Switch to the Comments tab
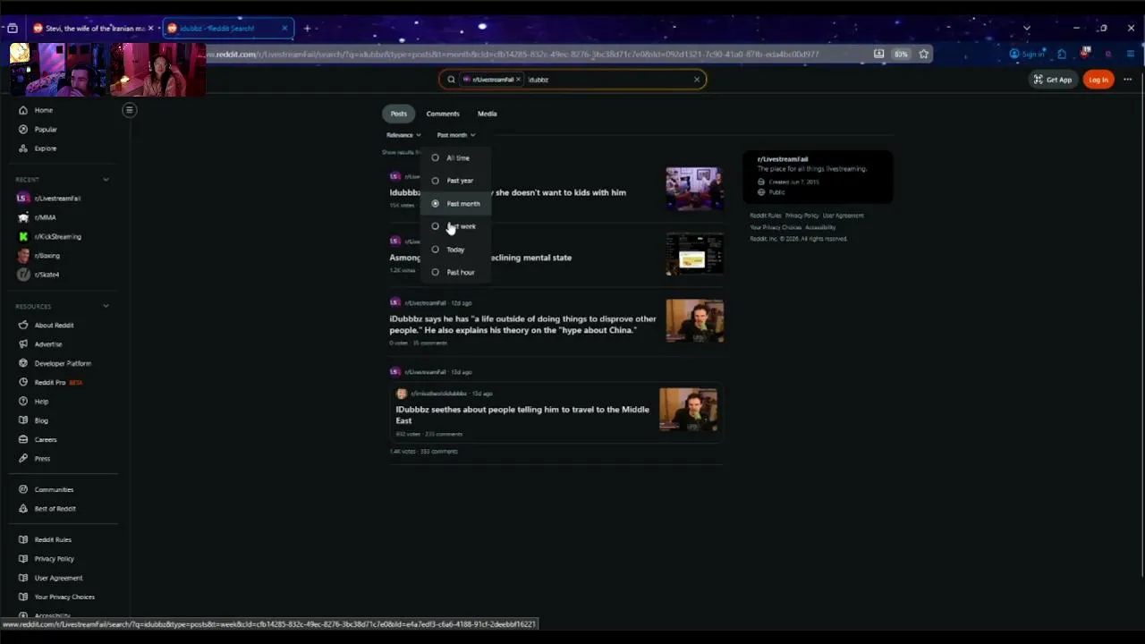The image size is (1145, 644). (x=443, y=114)
